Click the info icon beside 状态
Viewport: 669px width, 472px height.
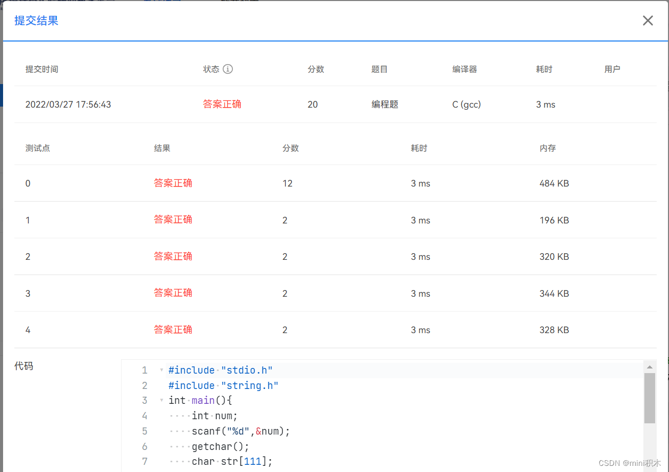tap(228, 69)
